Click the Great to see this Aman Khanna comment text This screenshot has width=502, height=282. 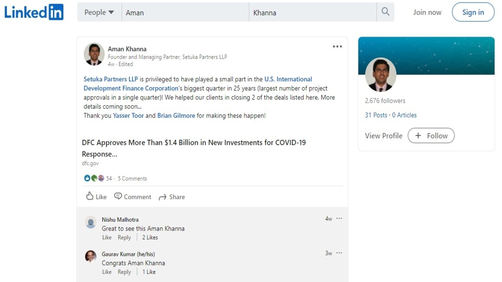tap(143, 228)
